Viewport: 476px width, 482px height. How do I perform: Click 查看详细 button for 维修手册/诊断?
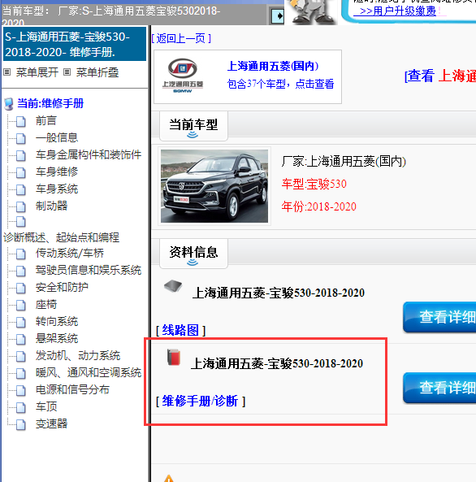[x=439, y=388]
